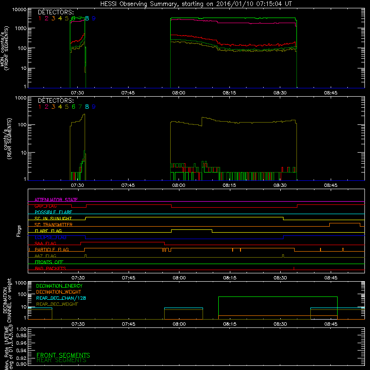The height and width of the screenshot is (370, 370).
Task: Select detector 2 label in front segments legend
Action: point(47,18)
